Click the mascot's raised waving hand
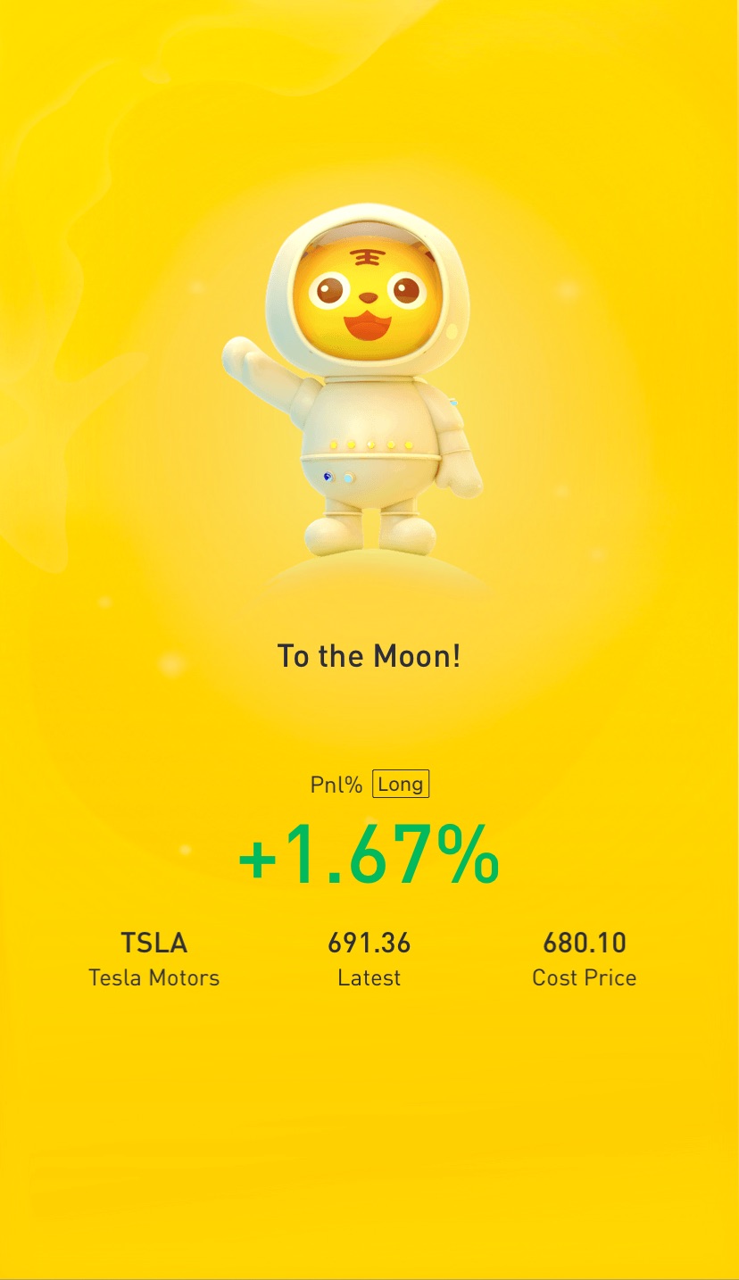Image resolution: width=739 pixels, height=1280 pixels. pyautogui.click(x=241, y=354)
